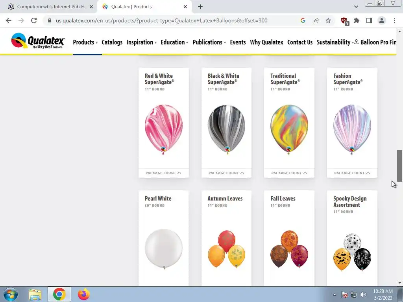Click the browser forward arrow
The width and height of the screenshot is (403, 302).
pos(21,20)
